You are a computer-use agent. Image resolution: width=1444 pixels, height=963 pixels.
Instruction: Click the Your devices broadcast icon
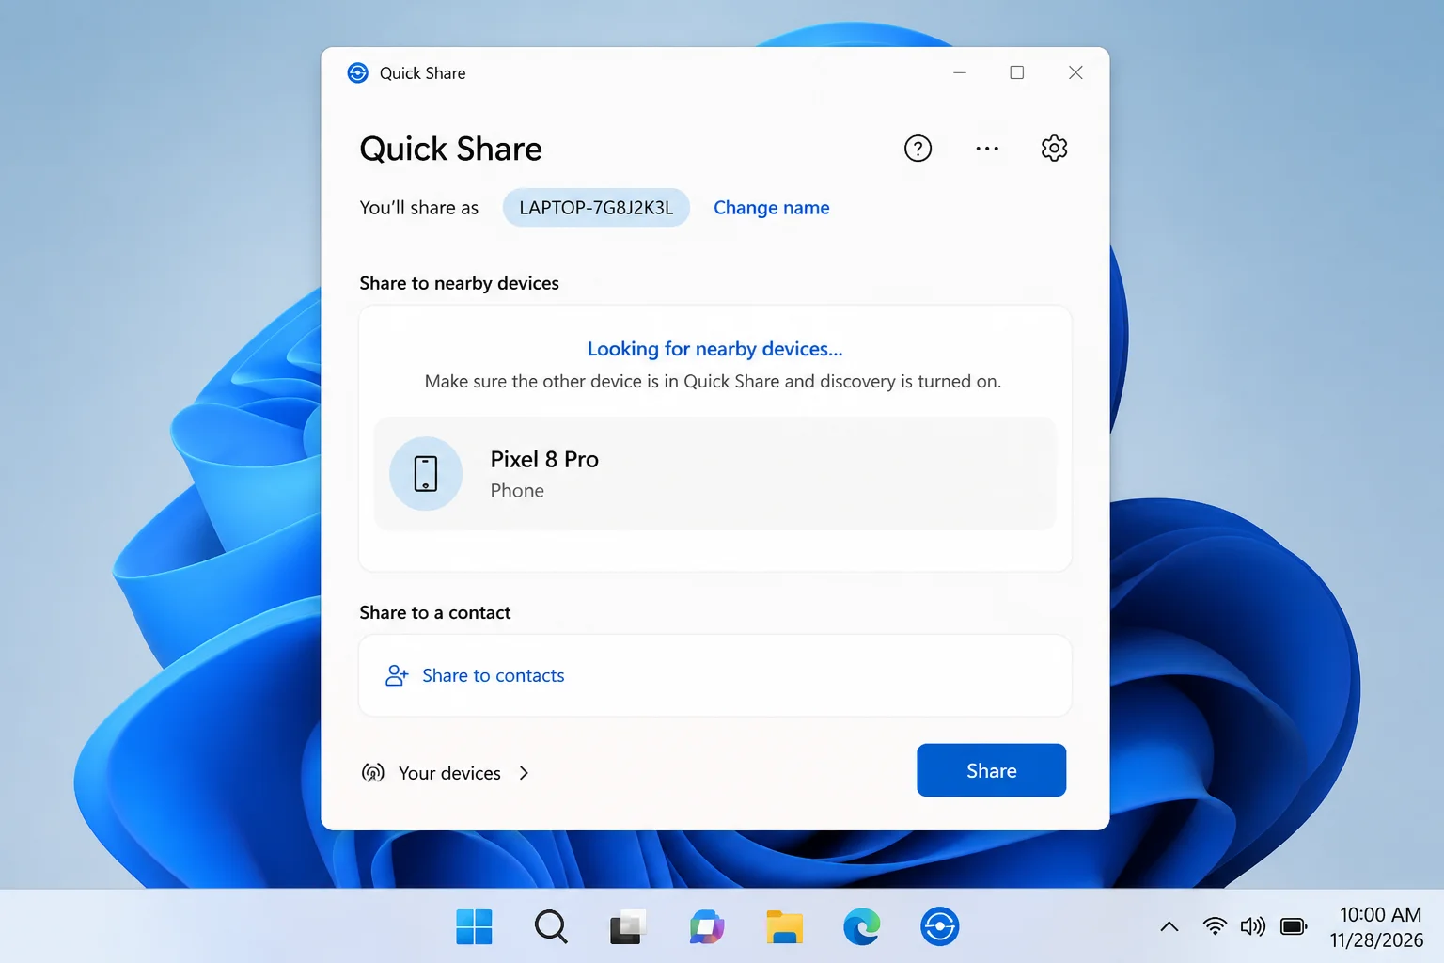[373, 773]
